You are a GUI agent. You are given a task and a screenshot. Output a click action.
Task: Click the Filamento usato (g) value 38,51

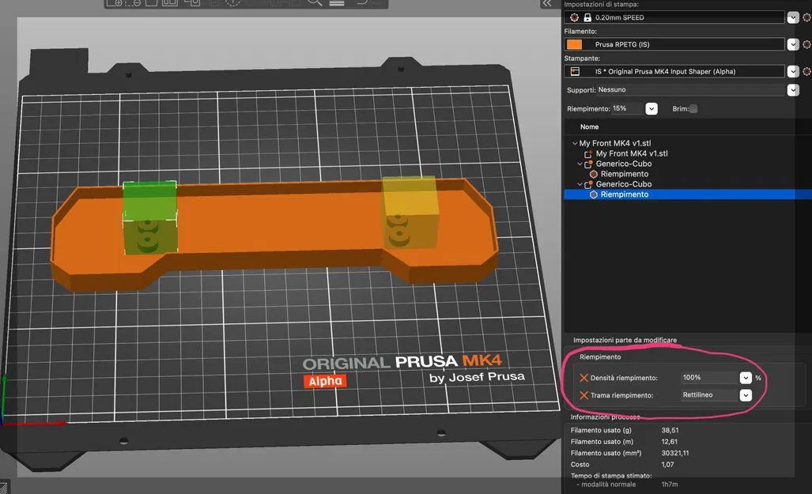click(x=670, y=430)
